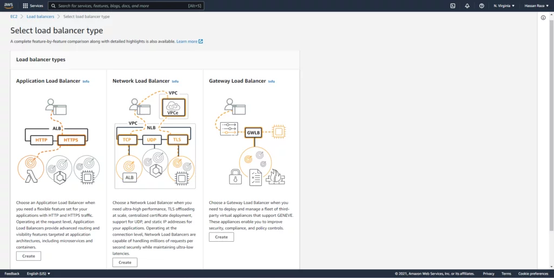
Task: Click the route table icon left of GWLB
Action: click(x=229, y=129)
